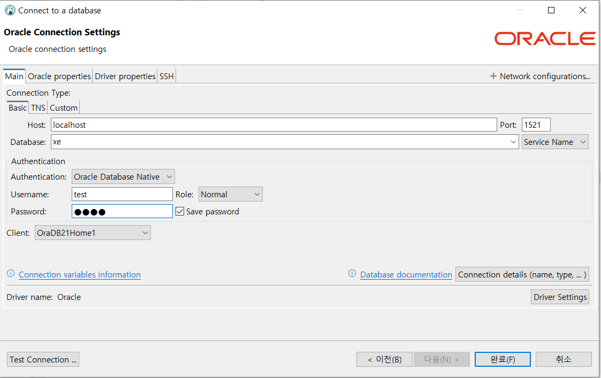Click the Driver name: Oracle text
601x378 pixels.
44,297
